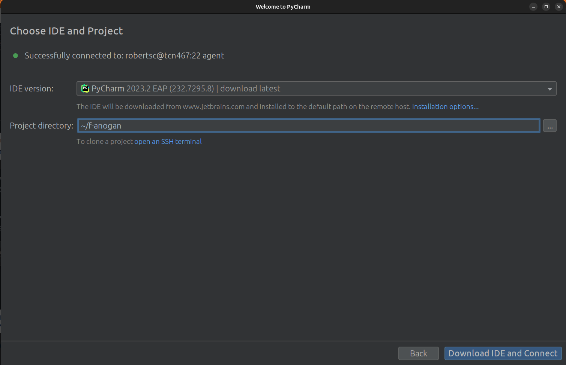Click the IDE version label
This screenshot has height=365, width=566.
click(x=32, y=89)
